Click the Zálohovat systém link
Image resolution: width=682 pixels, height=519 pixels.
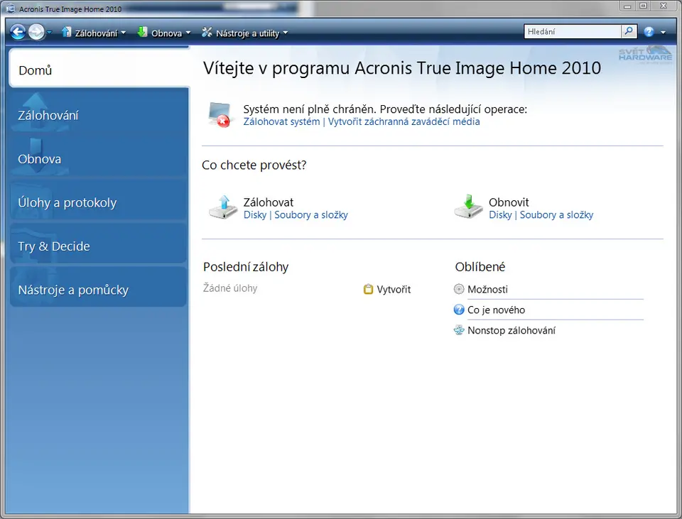(281, 121)
